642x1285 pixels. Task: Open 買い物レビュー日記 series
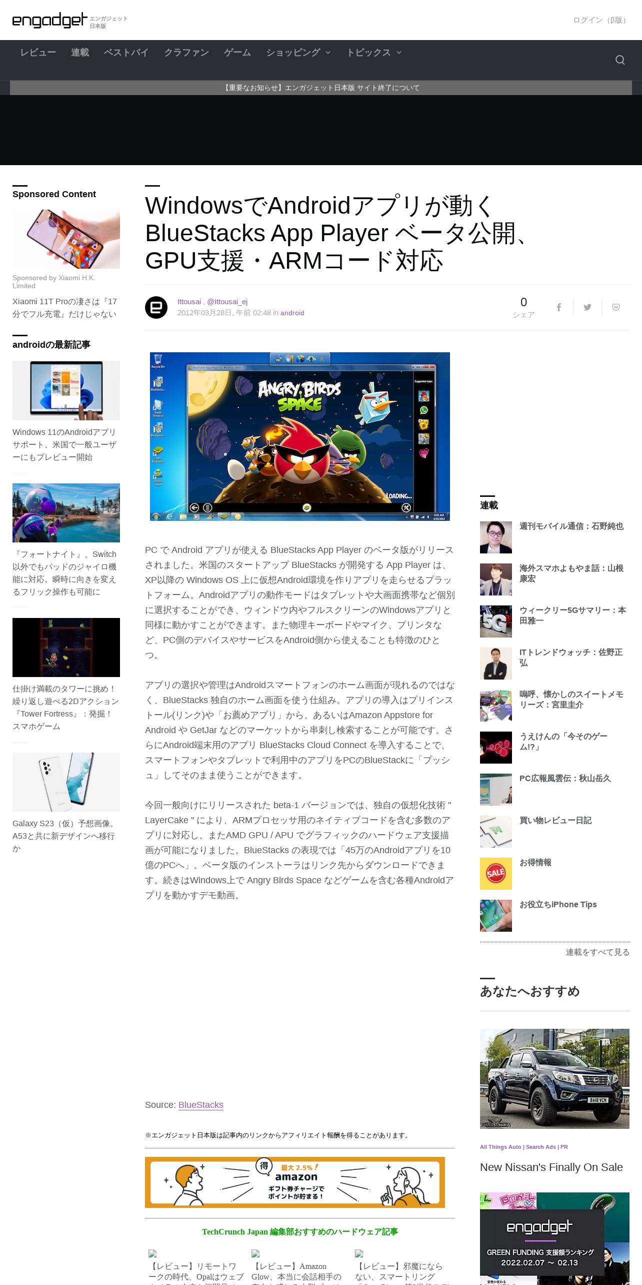coord(555,820)
